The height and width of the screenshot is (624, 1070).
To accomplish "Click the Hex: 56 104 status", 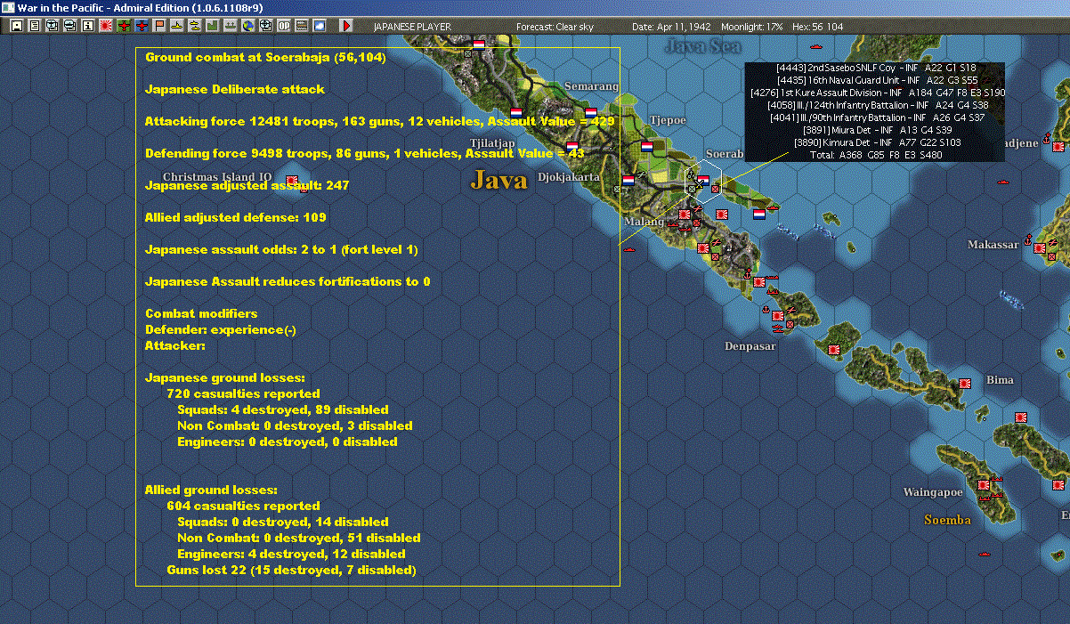I will (x=815, y=27).
